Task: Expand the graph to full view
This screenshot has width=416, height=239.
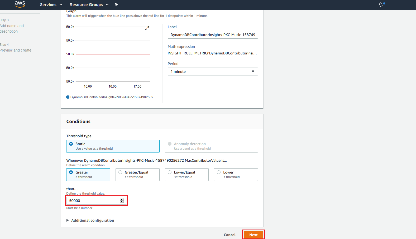Action: pyautogui.click(x=147, y=28)
